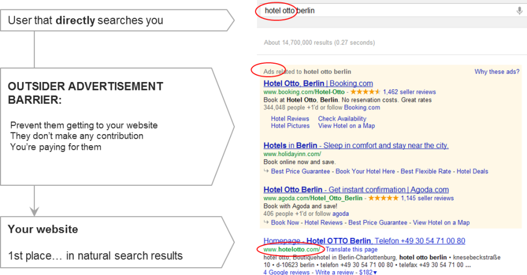Click 'Ads related to hotel otto berlin' label
This screenshot has height=275, width=527.
pyautogui.click(x=307, y=72)
